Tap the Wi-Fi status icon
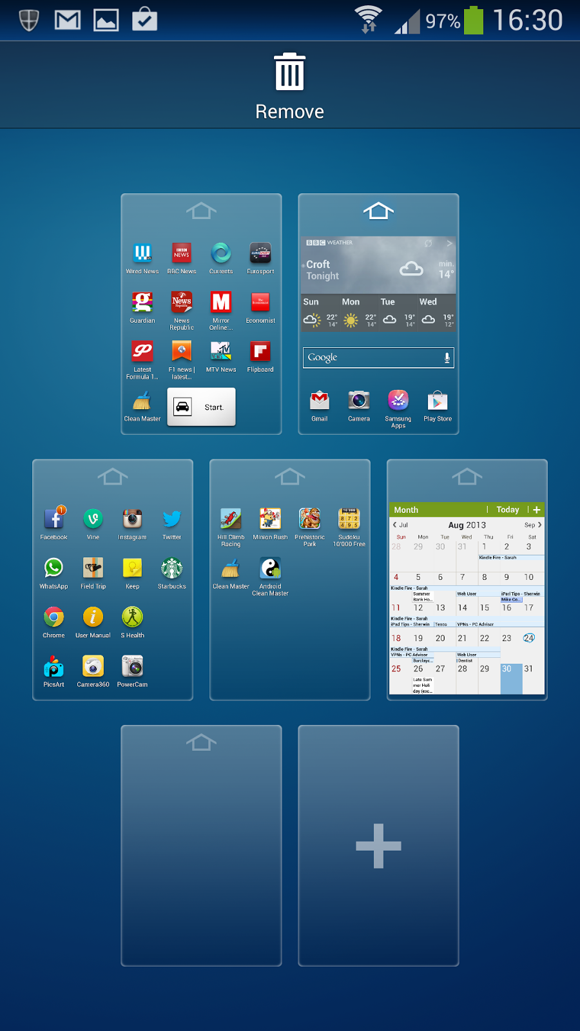The image size is (580, 1031). pyautogui.click(x=369, y=19)
